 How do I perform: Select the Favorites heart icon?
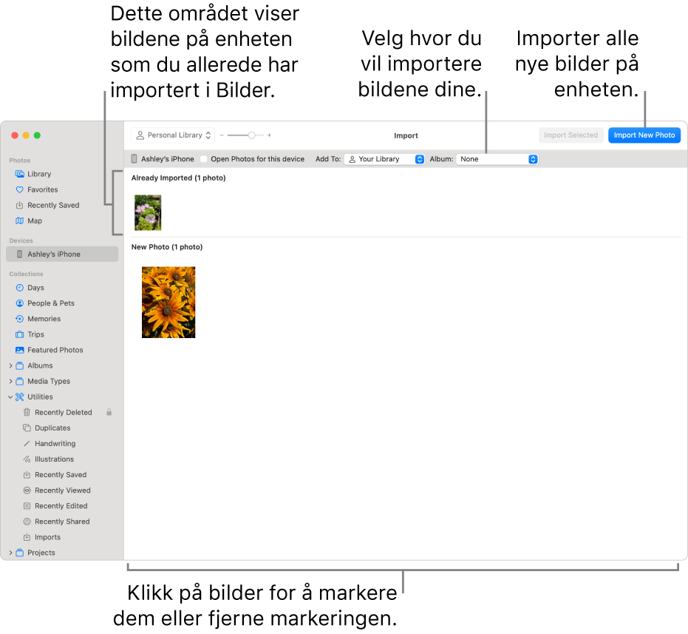(x=20, y=190)
